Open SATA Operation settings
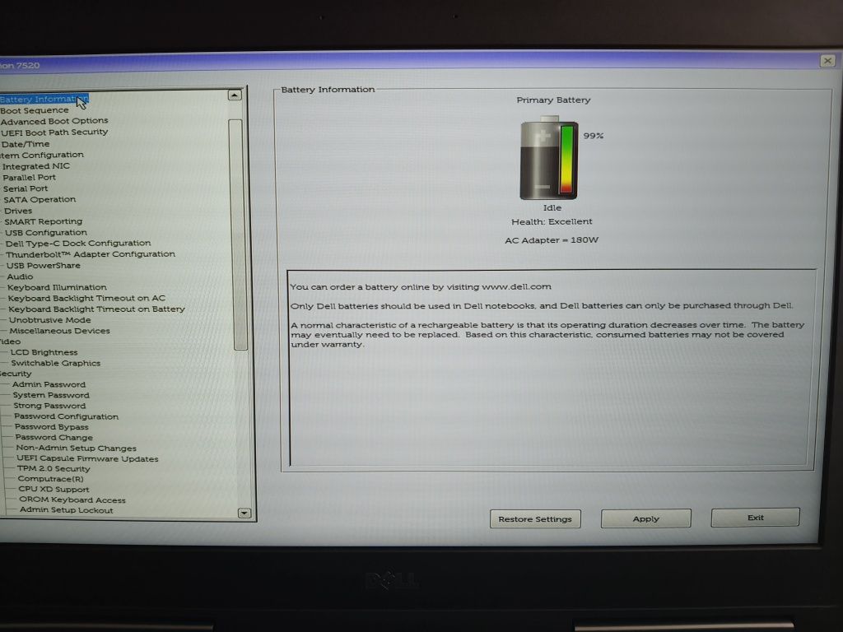This screenshot has height=632, width=843. click(40, 199)
